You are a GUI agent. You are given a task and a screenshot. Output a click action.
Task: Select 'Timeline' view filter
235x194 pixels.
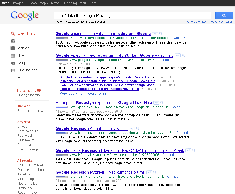24,174
